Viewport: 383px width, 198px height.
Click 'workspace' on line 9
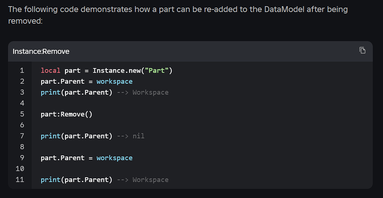pos(114,158)
